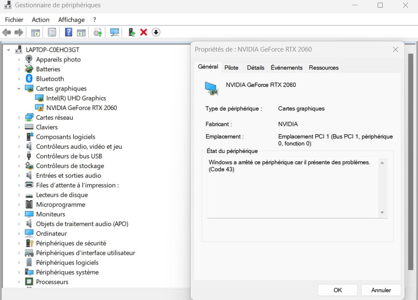Open the ? help menu

point(94,20)
